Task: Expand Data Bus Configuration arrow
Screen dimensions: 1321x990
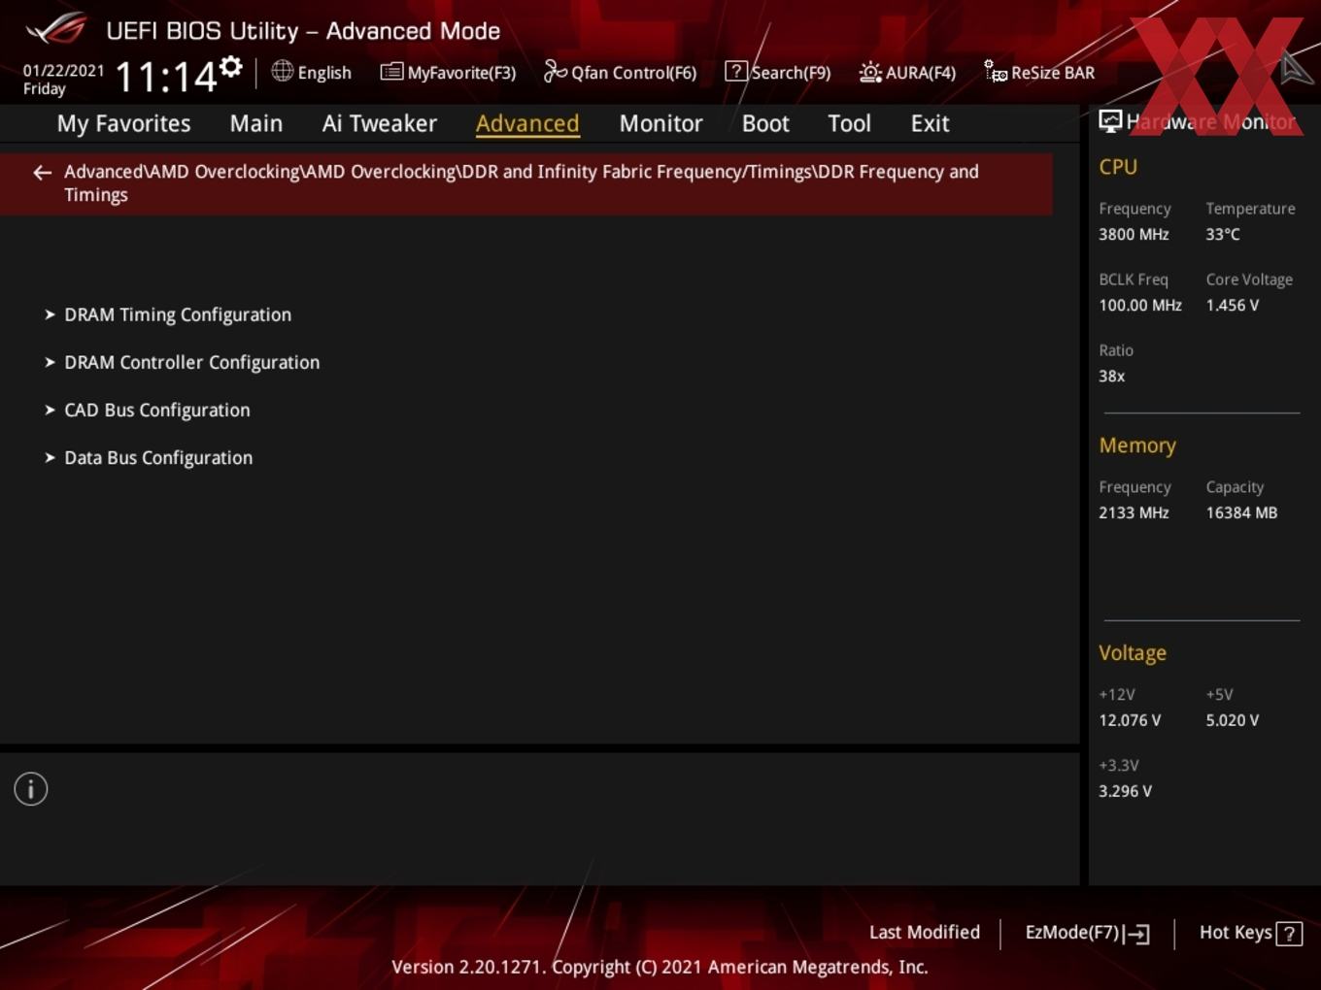Action: 50,457
